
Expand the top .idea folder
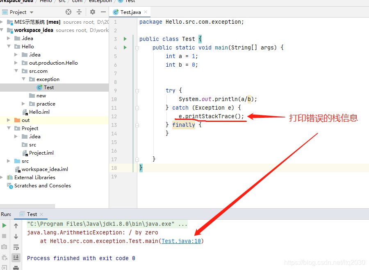click(9, 38)
